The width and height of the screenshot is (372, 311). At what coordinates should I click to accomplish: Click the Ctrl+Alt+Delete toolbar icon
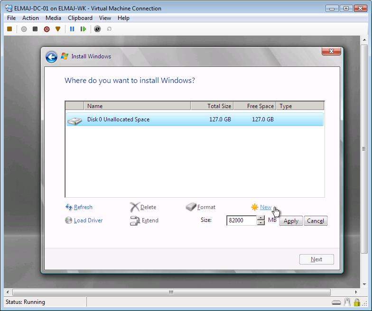pyautogui.click(x=9, y=29)
